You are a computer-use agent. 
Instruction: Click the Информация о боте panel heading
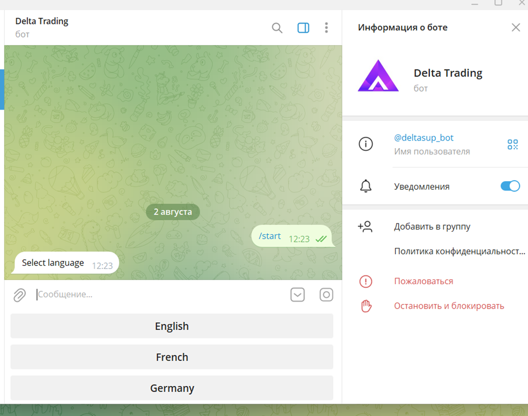click(x=402, y=27)
